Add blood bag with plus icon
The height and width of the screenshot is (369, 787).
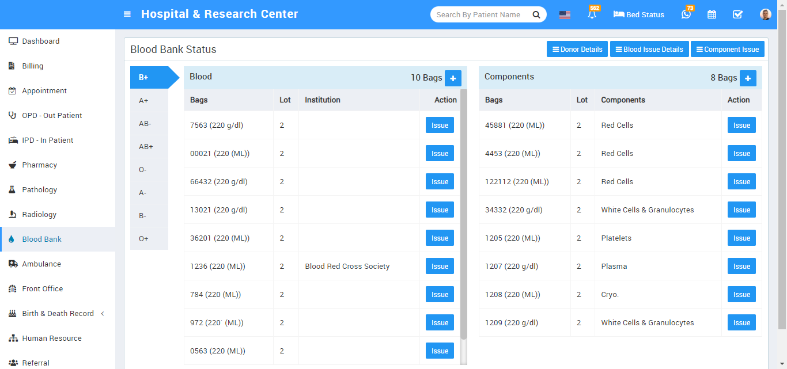coord(453,78)
